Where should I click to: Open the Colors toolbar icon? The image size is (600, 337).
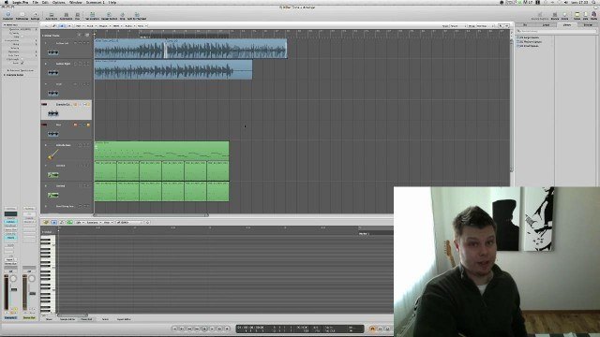pyautogui.click(x=564, y=15)
